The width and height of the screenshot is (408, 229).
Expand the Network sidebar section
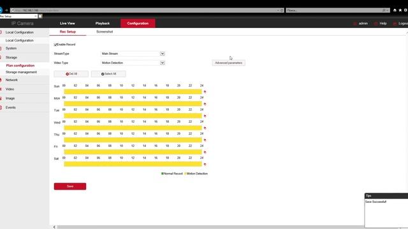click(24, 80)
